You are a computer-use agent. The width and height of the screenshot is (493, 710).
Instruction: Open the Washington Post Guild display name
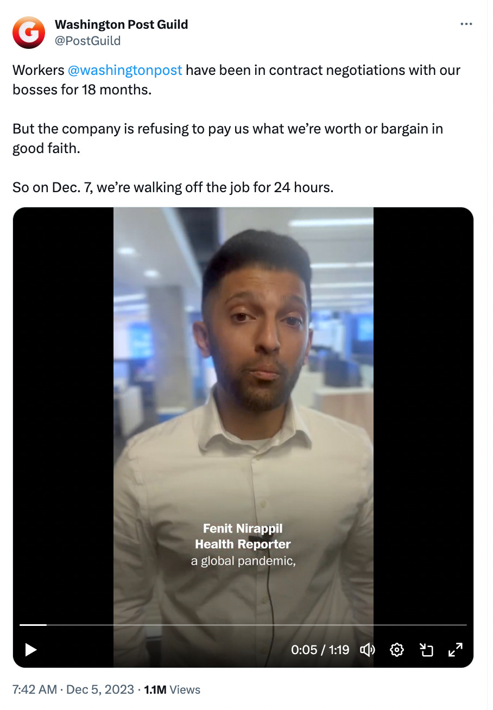pyautogui.click(x=122, y=24)
